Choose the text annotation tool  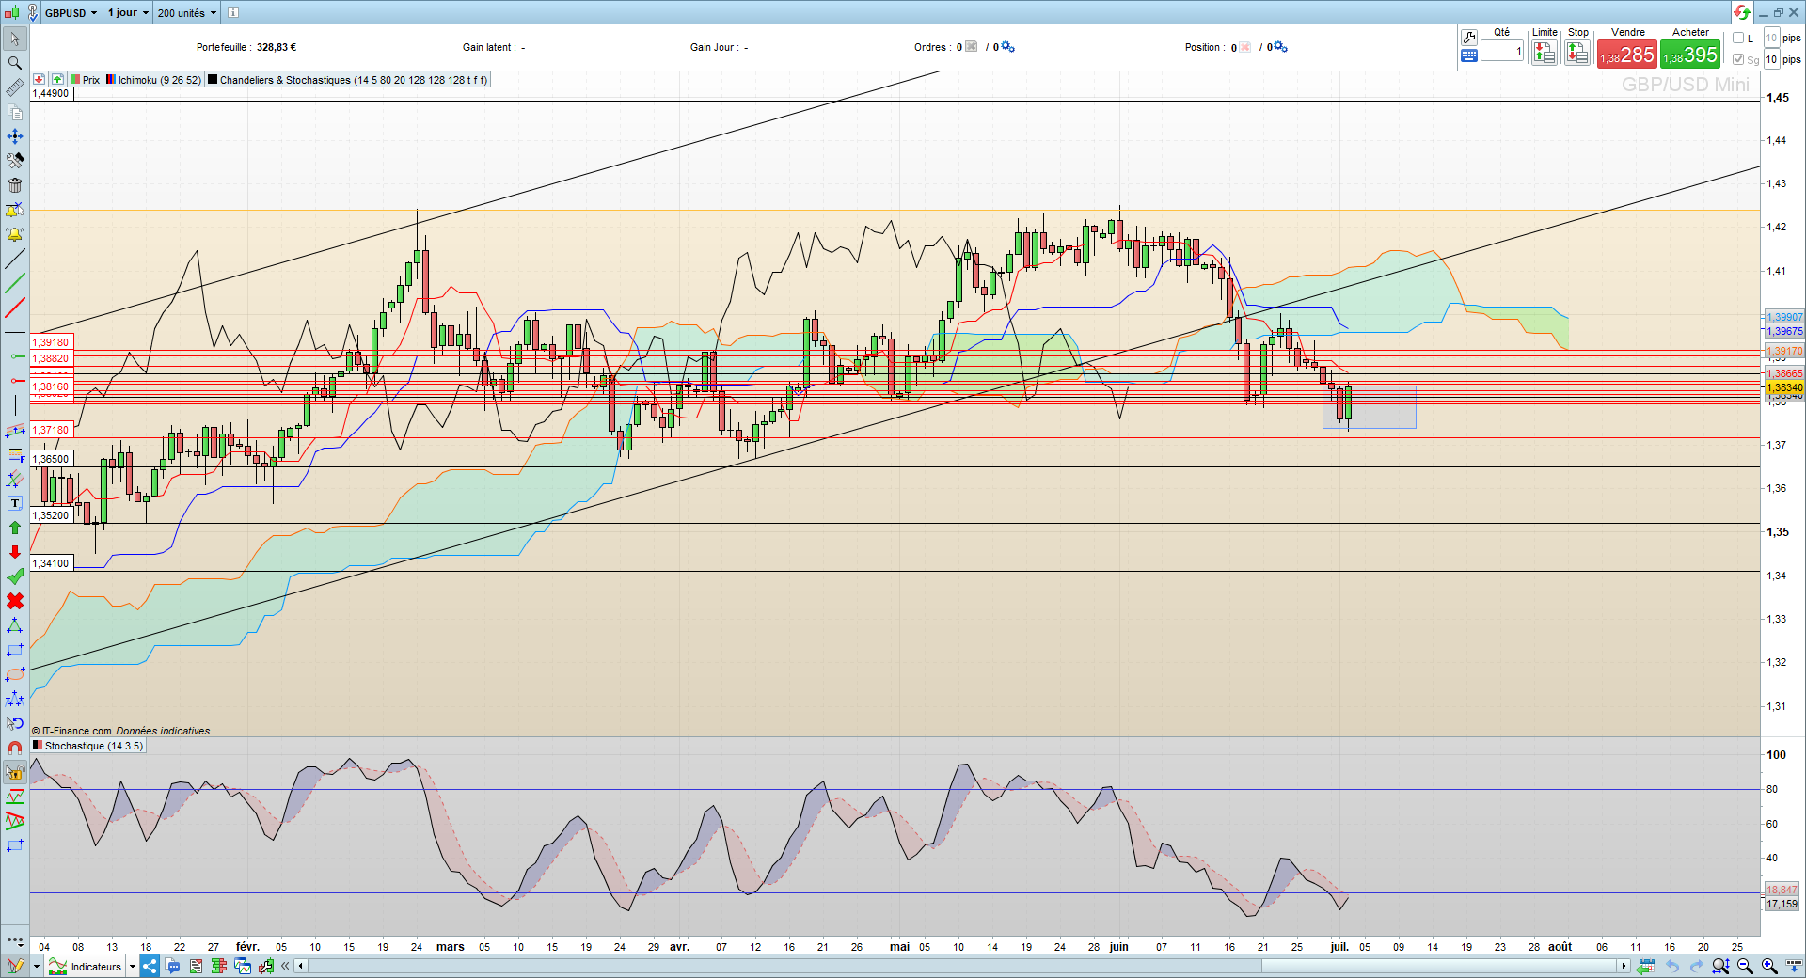tap(15, 503)
